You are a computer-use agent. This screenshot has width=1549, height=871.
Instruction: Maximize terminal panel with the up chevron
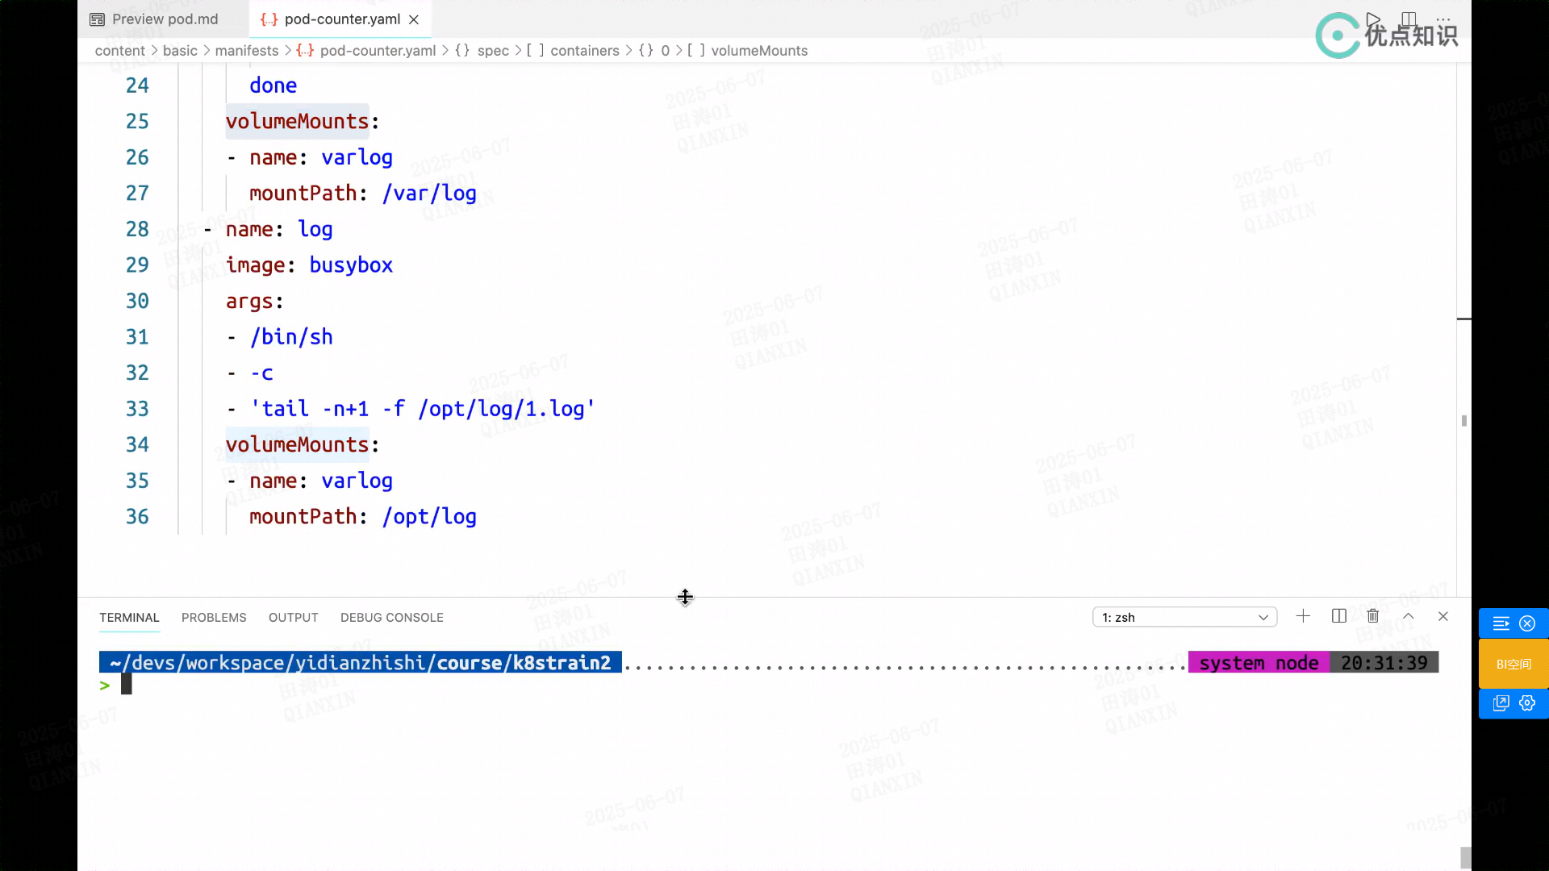[1409, 616]
